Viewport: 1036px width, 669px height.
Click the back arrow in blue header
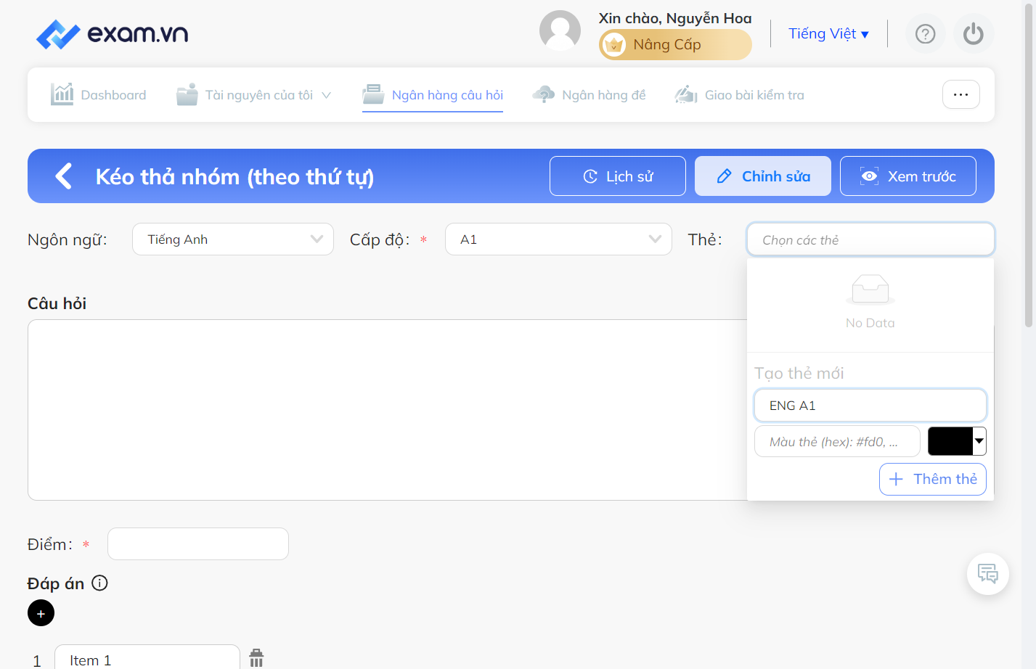pos(64,176)
